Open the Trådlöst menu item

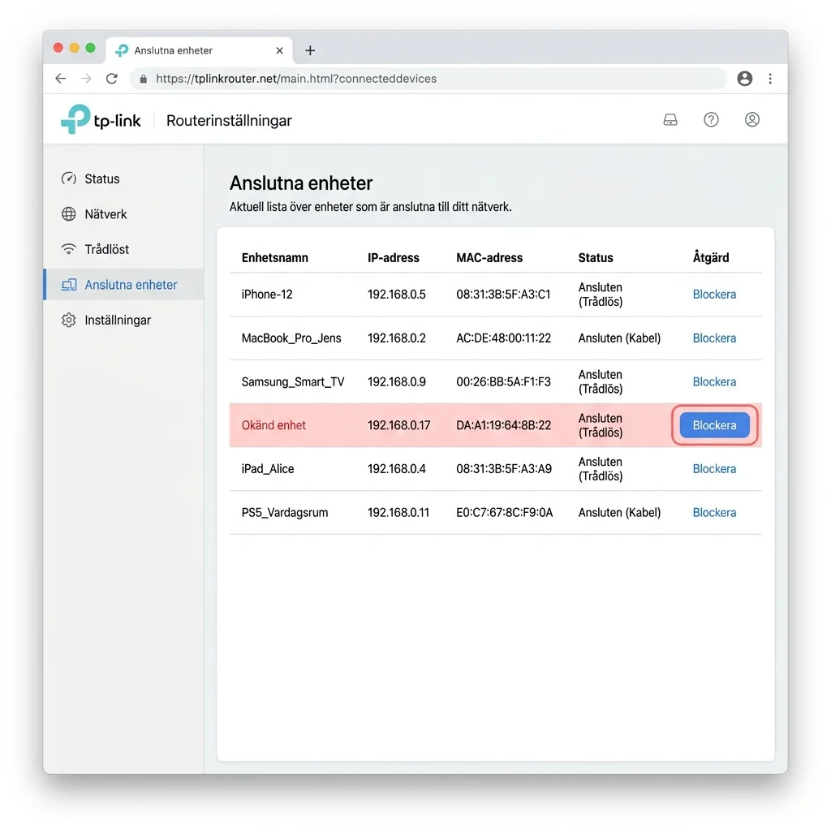[123, 249]
